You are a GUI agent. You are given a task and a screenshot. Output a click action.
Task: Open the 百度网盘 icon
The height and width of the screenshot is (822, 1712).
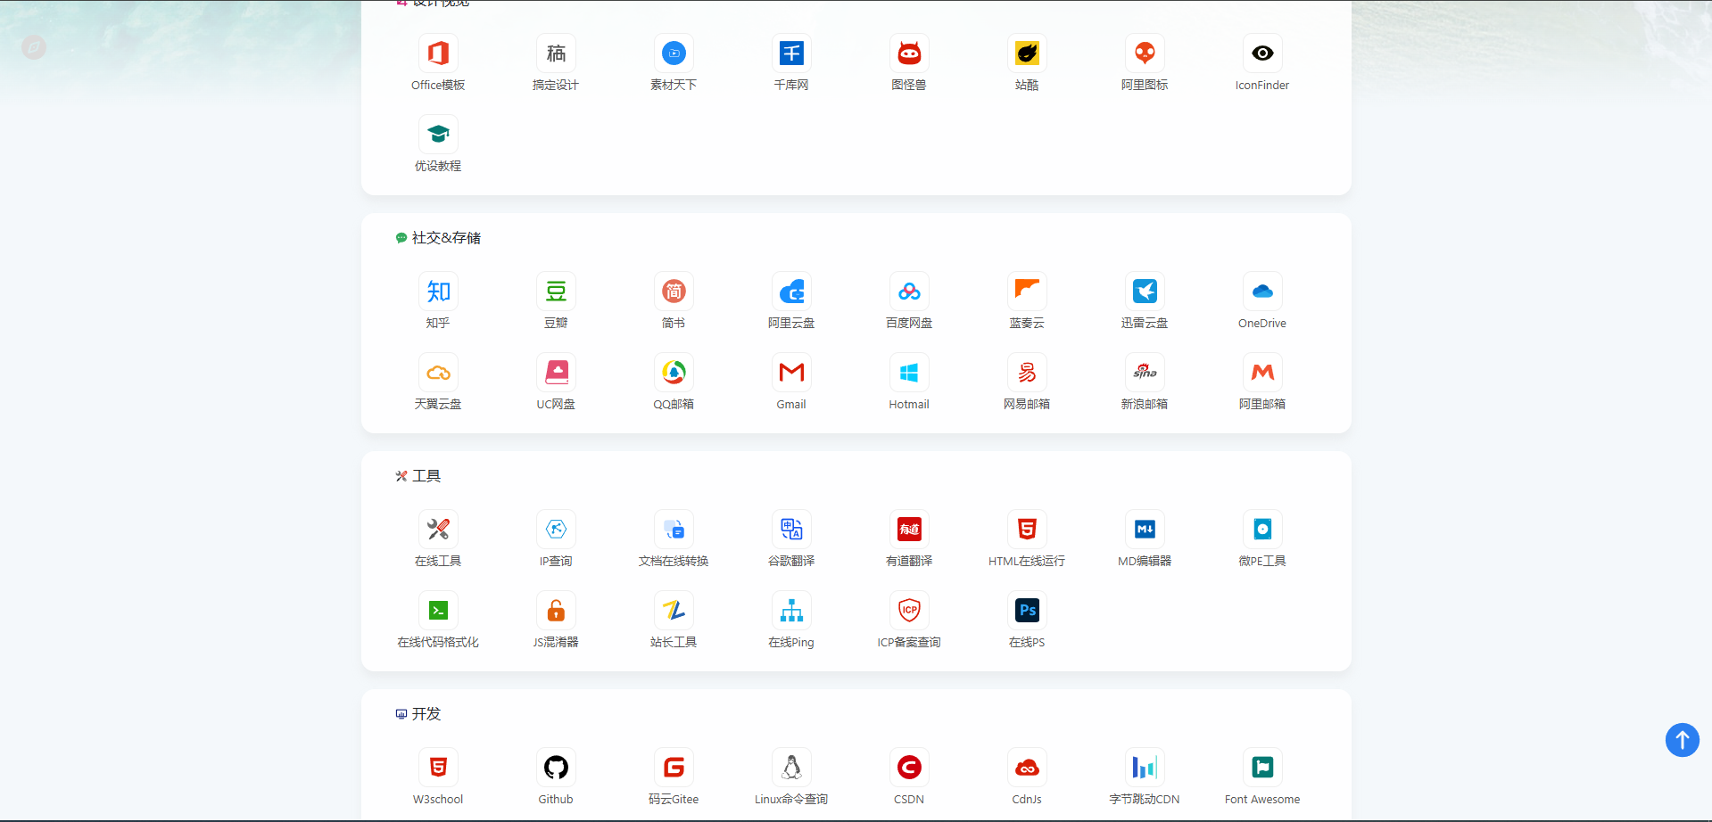pos(909,292)
